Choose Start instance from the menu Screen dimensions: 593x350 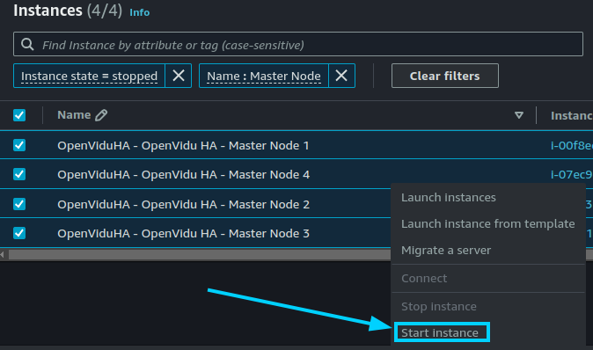440,332
